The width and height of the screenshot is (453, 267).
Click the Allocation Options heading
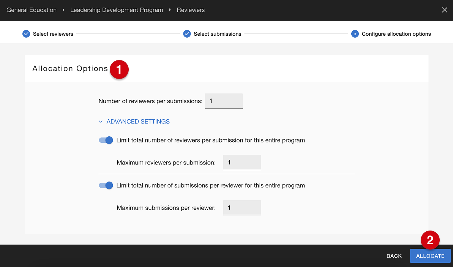tap(70, 68)
